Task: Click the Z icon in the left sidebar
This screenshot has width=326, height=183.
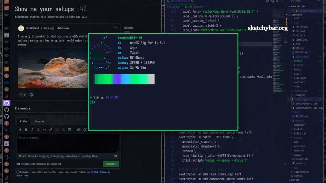Action: pyautogui.click(x=7, y=35)
